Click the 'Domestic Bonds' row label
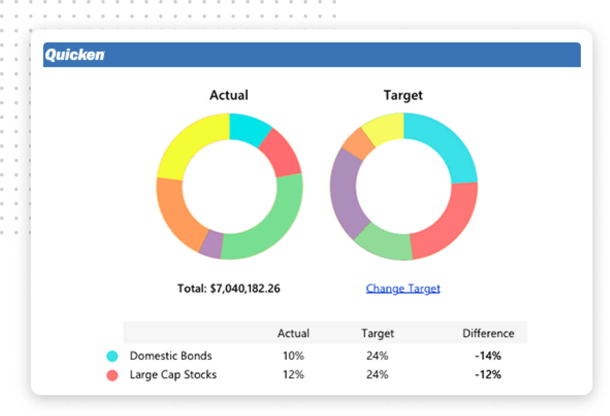 171,356
